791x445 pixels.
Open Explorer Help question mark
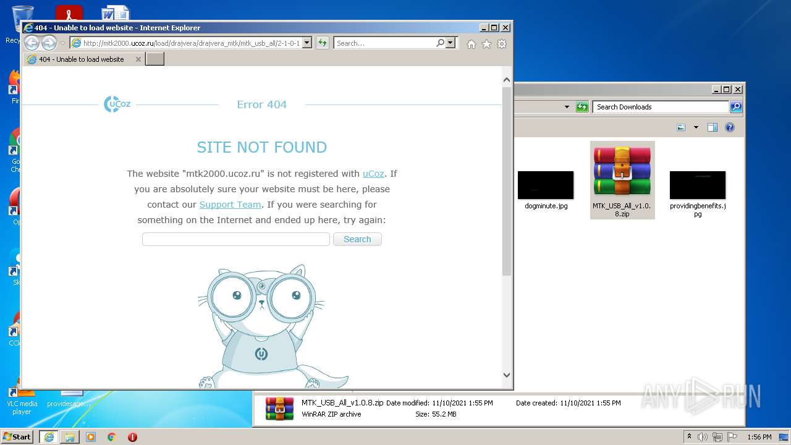[730, 127]
